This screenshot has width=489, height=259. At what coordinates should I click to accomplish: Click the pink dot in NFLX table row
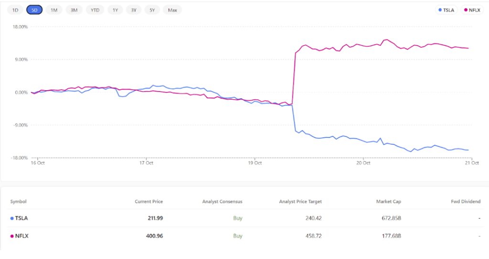tap(12, 236)
